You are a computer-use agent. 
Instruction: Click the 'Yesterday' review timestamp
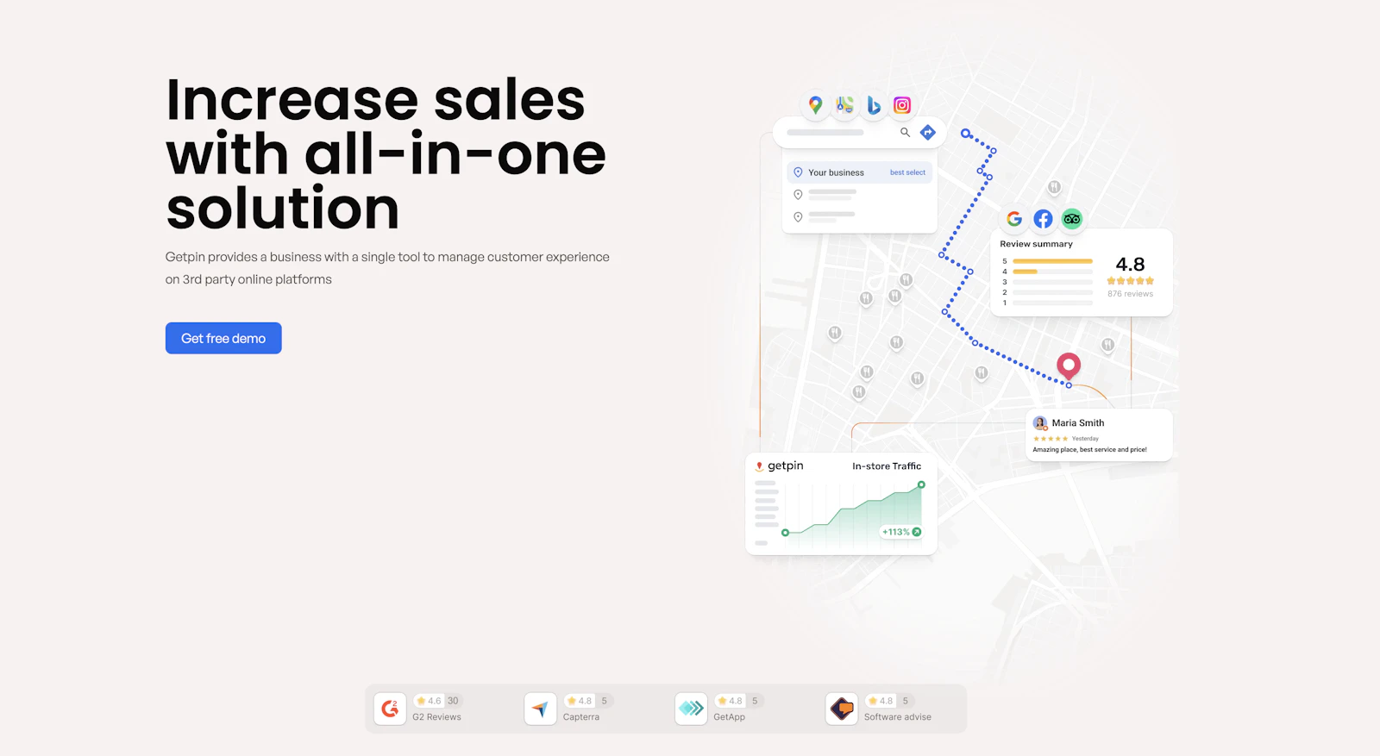tap(1085, 439)
